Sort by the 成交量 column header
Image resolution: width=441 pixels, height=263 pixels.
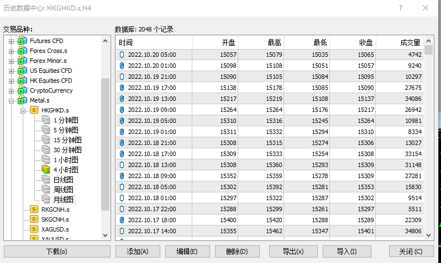[410, 42]
